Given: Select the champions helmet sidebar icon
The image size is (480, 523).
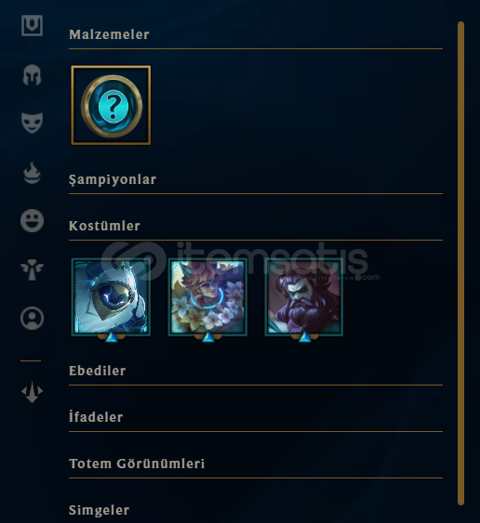Looking at the screenshot, I should click(32, 74).
